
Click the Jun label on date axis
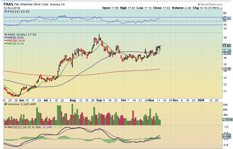coord(22,100)
